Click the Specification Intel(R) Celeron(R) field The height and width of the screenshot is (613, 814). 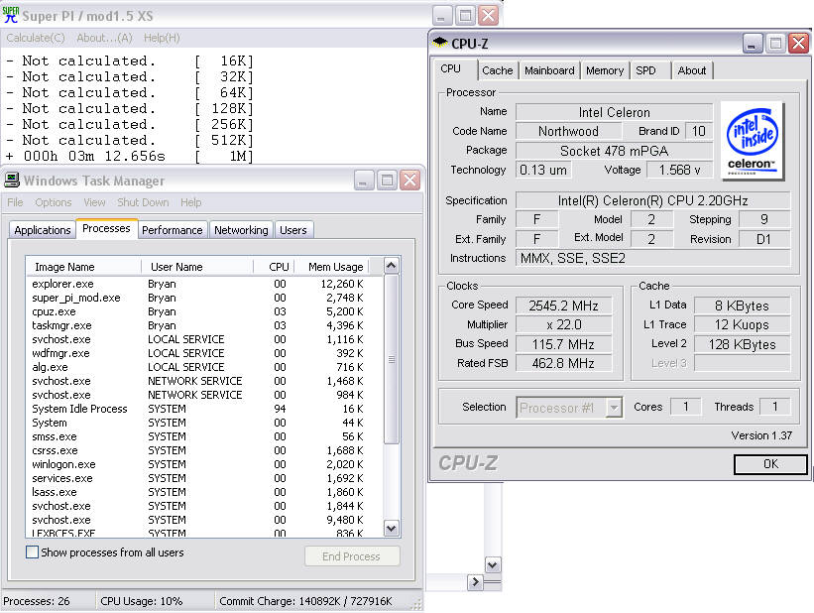click(x=652, y=200)
